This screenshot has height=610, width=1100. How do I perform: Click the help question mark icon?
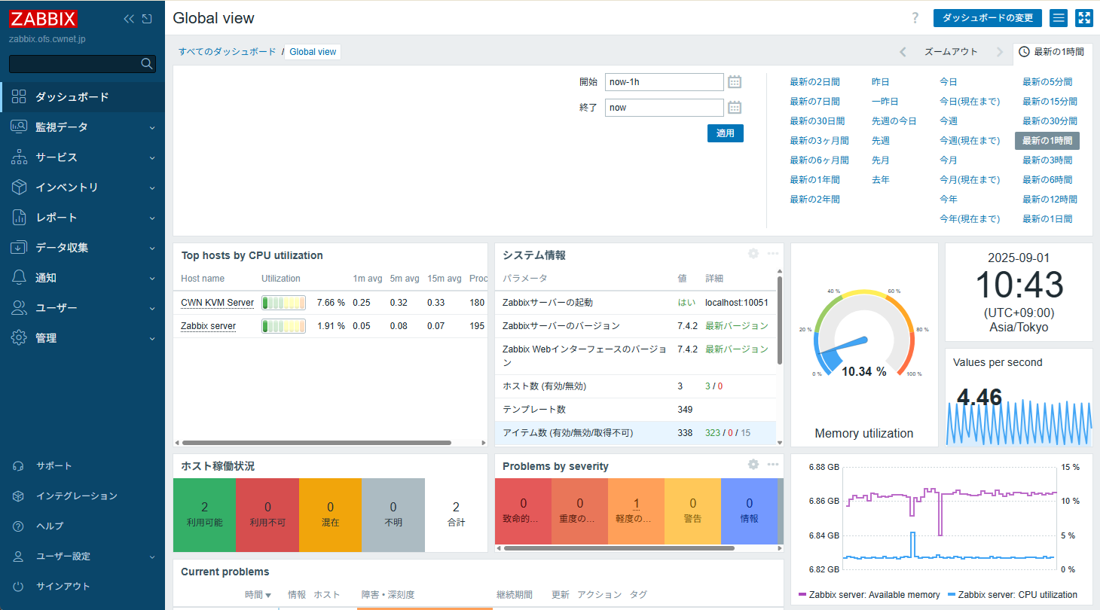(915, 18)
